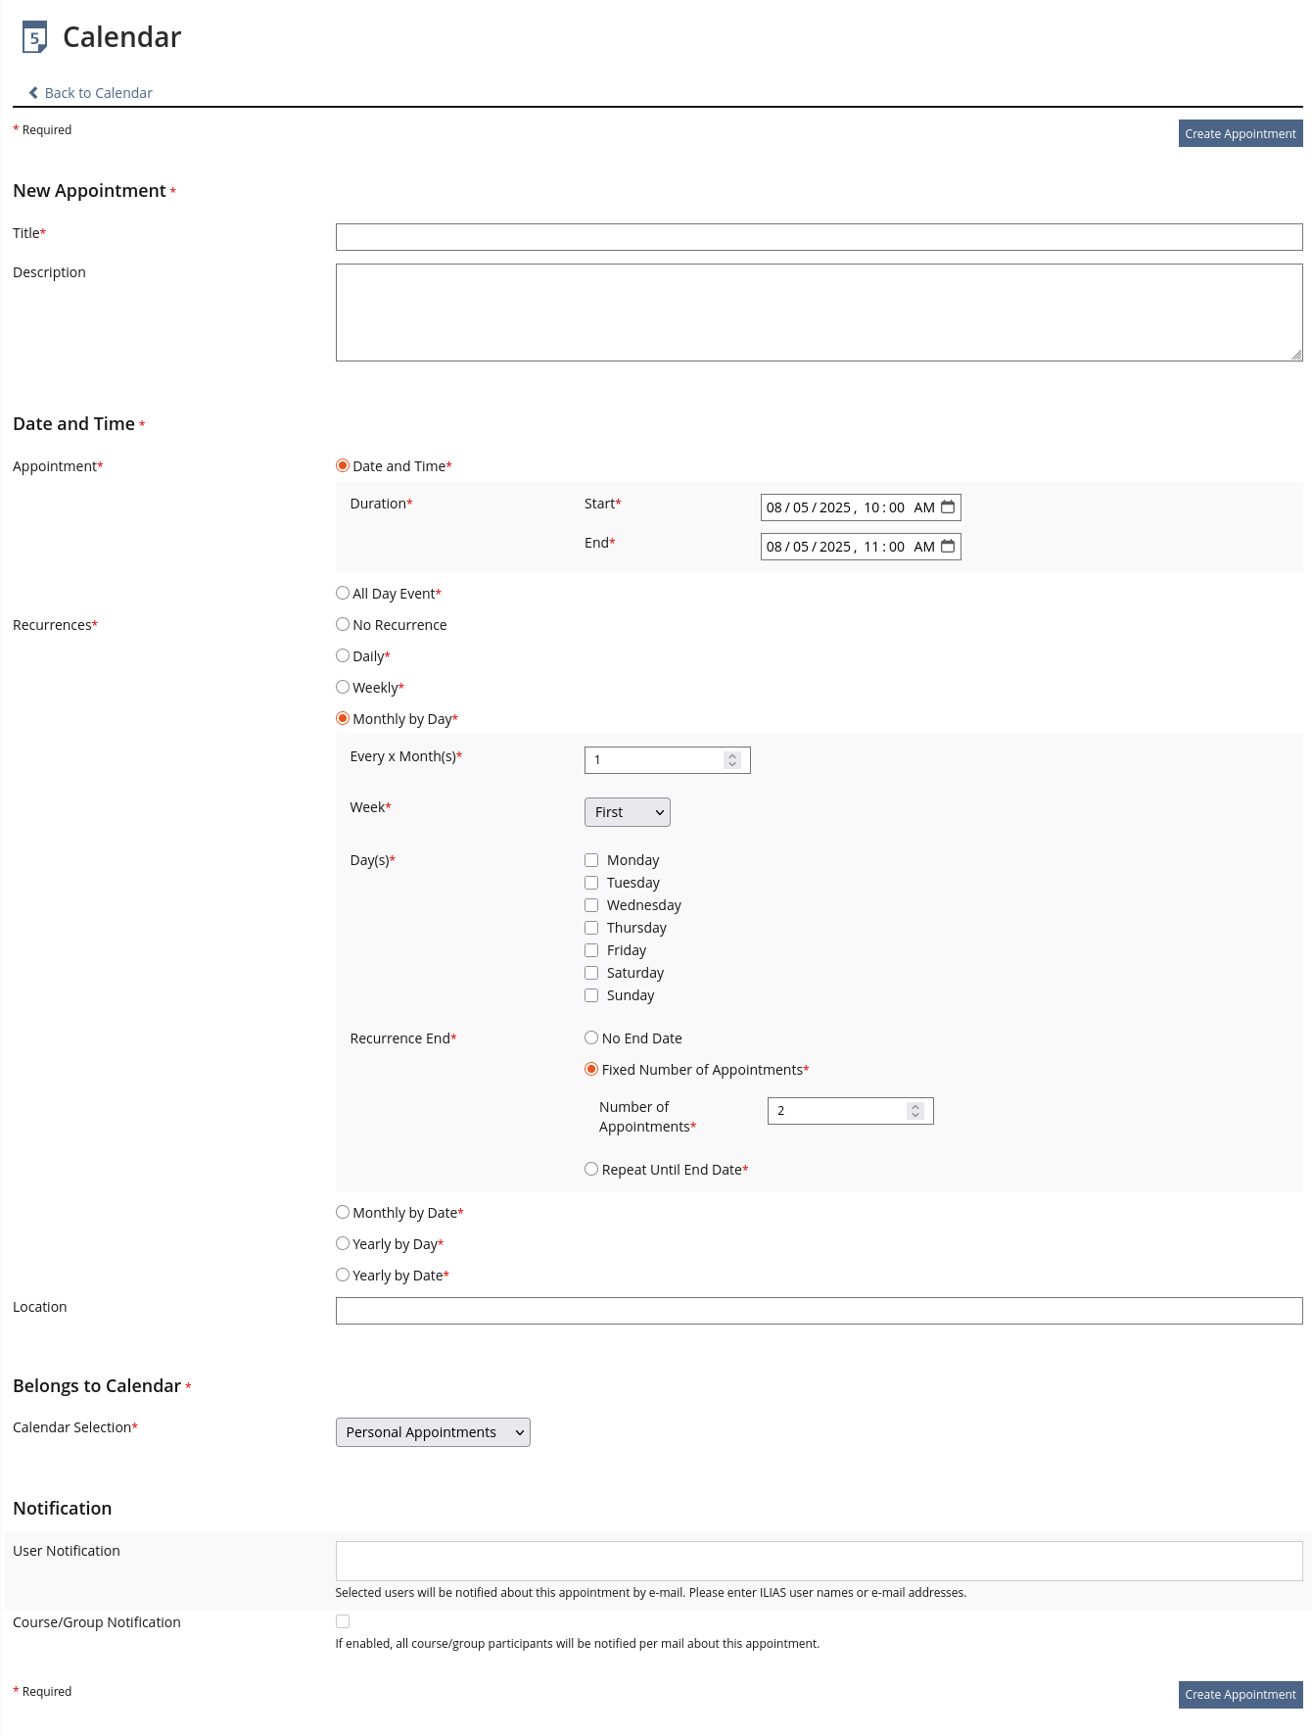The width and height of the screenshot is (1312, 1736).
Task: Click the Back to Calendar arrow icon
Action: [x=33, y=93]
